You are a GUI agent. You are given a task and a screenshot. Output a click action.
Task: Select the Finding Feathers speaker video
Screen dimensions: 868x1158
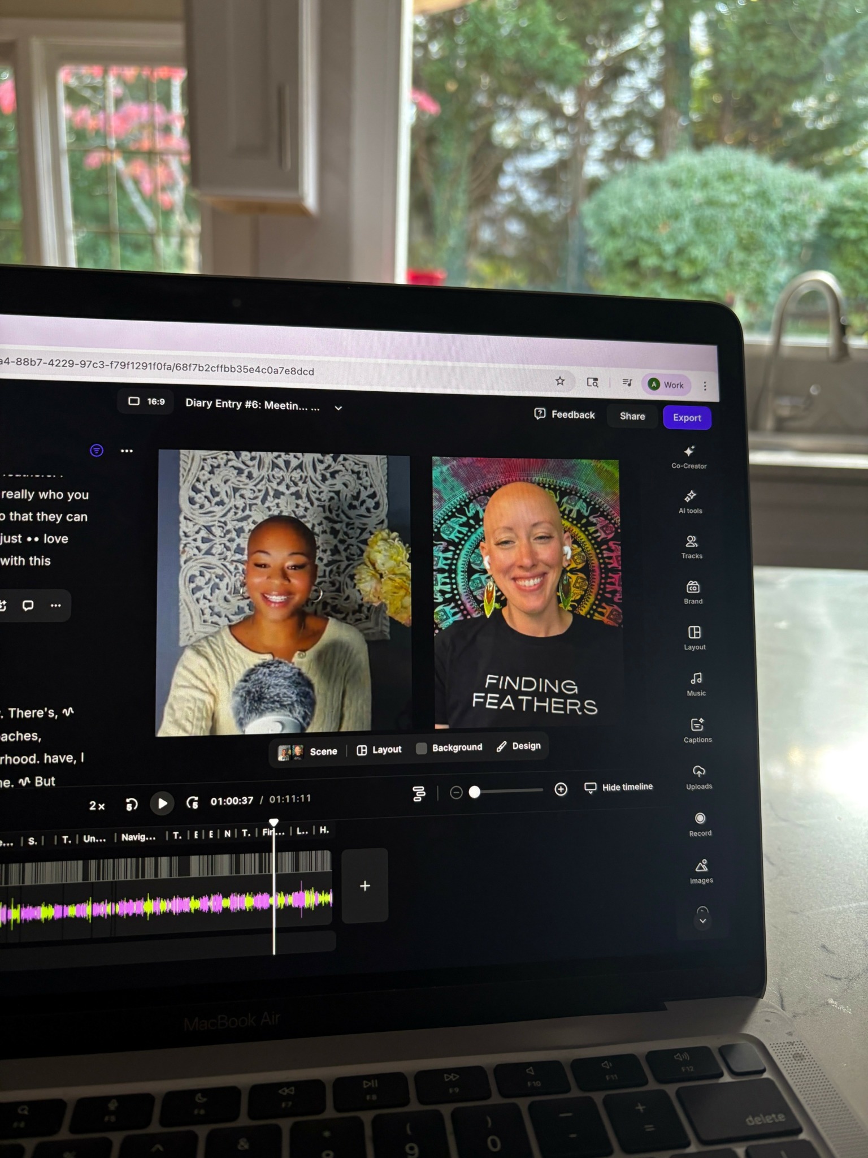[527, 593]
